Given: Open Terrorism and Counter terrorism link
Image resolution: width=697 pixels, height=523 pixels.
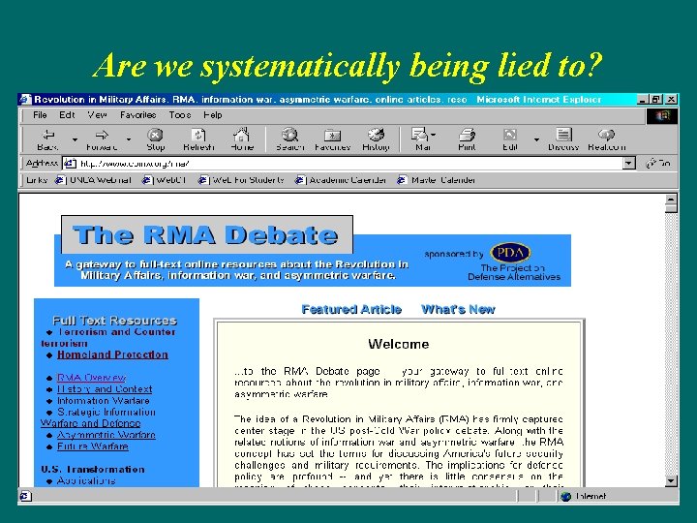Looking at the screenshot, I should (108, 338).
